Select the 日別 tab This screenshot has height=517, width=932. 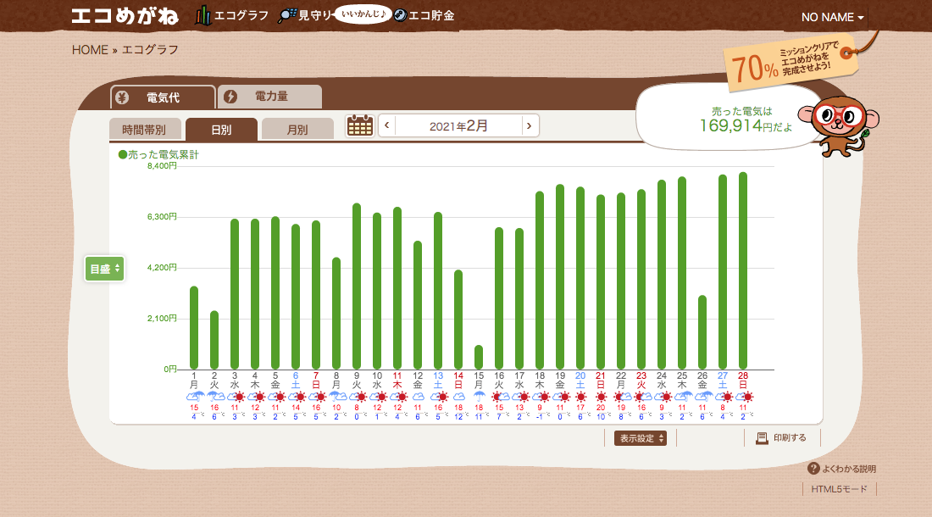[221, 130]
